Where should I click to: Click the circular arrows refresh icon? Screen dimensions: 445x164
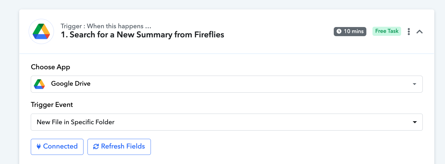[x=96, y=146]
